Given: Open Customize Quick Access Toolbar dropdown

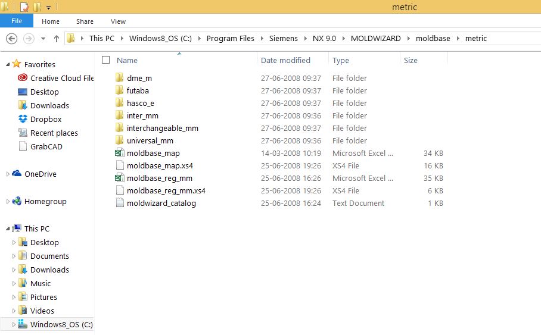Looking at the screenshot, I should [48, 7].
